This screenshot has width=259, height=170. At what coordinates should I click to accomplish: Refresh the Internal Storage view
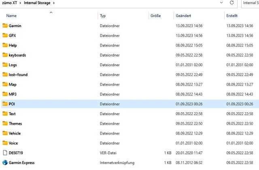pyautogui.click(x=232, y=3)
